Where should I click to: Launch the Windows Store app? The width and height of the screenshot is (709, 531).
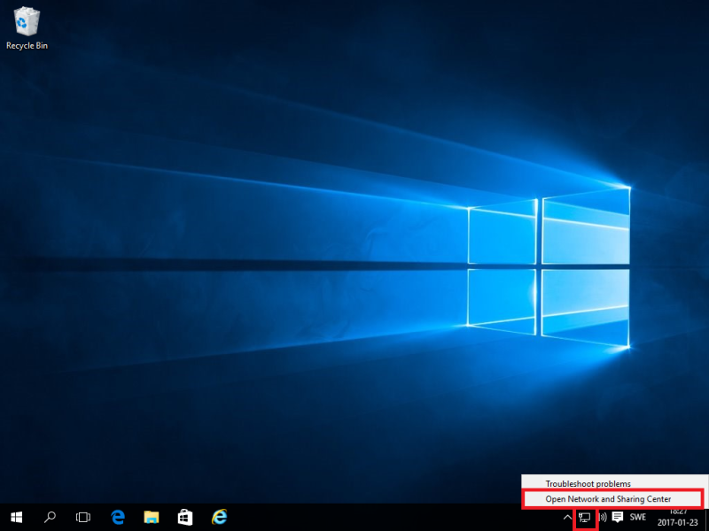click(x=185, y=517)
